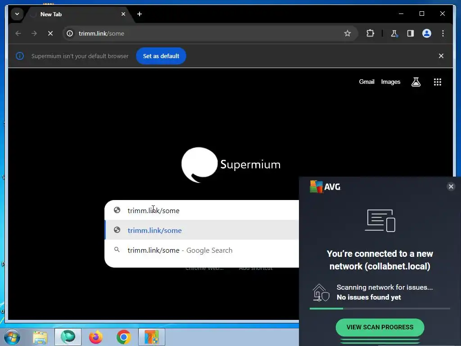Select the New Tab tab
The width and height of the screenshot is (461, 346).
point(78,14)
